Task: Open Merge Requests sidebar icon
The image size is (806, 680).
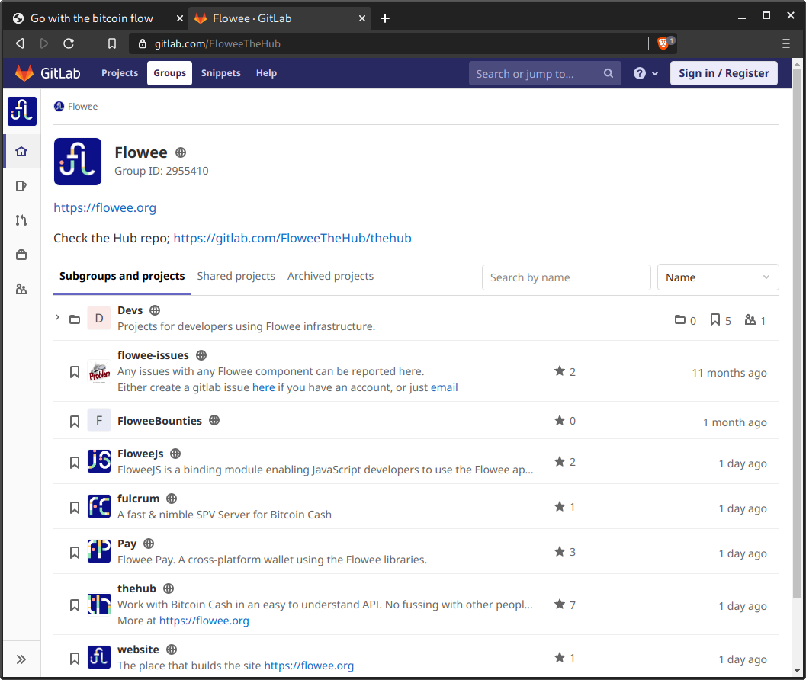Action: (x=21, y=220)
